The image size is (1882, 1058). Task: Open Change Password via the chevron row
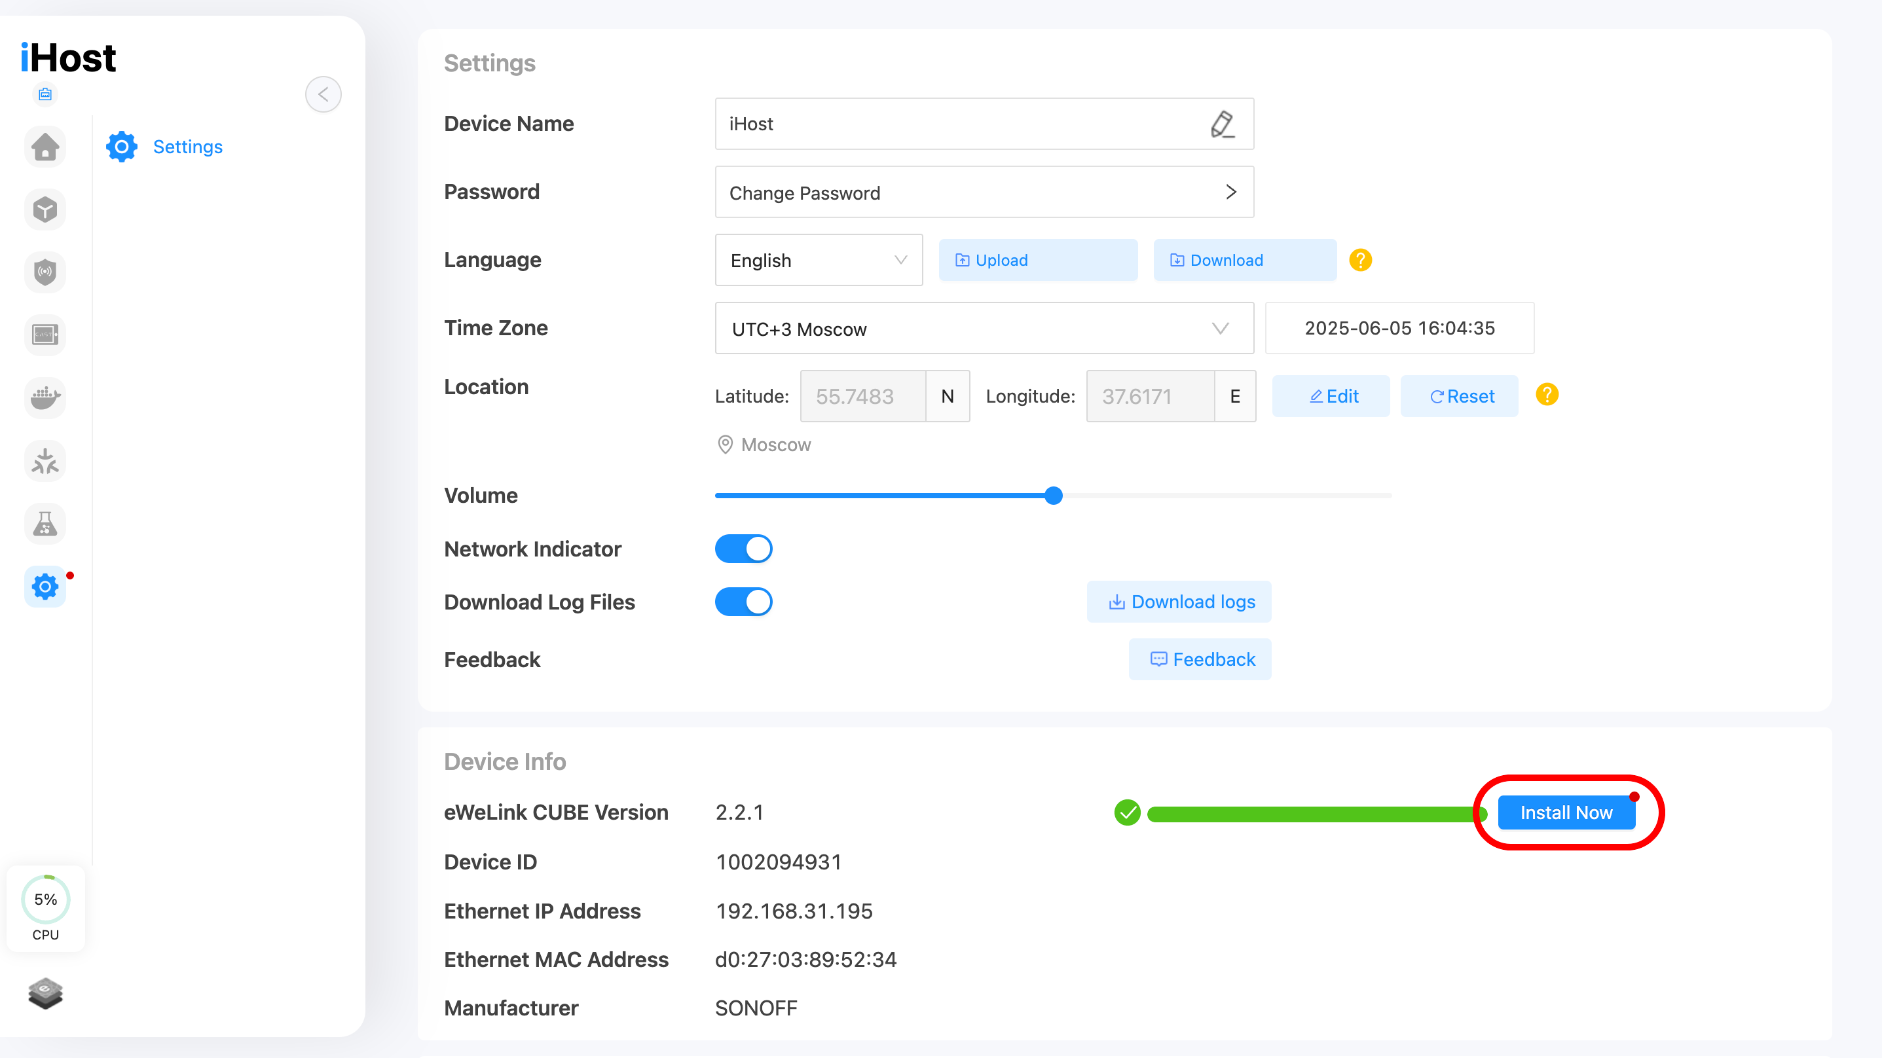[x=984, y=192]
